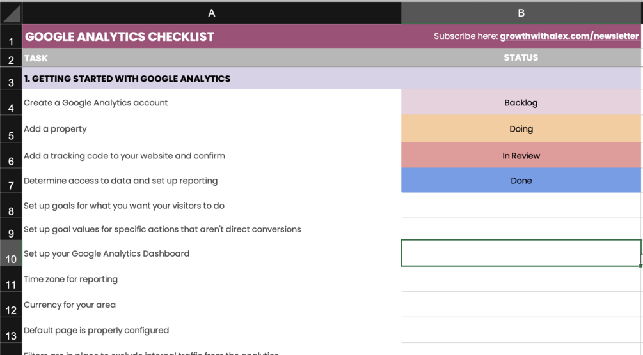Click the Doing status cell

pos(521,129)
